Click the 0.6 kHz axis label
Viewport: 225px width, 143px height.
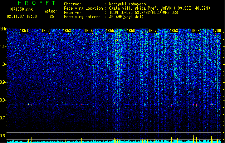tap(3, 136)
